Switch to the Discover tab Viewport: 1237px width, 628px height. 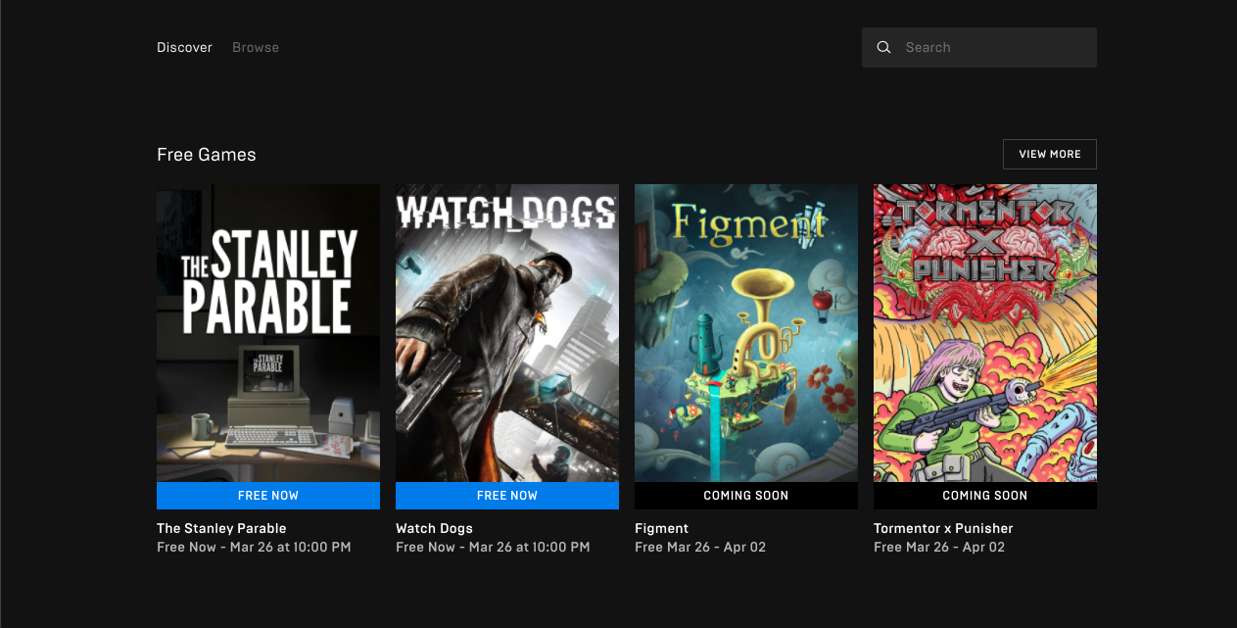(184, 47)
